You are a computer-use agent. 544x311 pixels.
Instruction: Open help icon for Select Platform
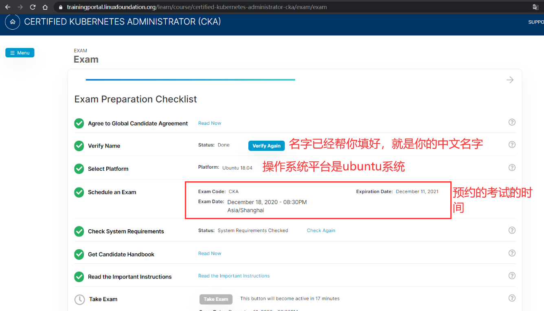[512, 167]
